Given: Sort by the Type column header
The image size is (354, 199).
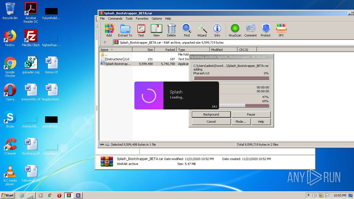Looking at the screenshot, I should coord(193,50).
